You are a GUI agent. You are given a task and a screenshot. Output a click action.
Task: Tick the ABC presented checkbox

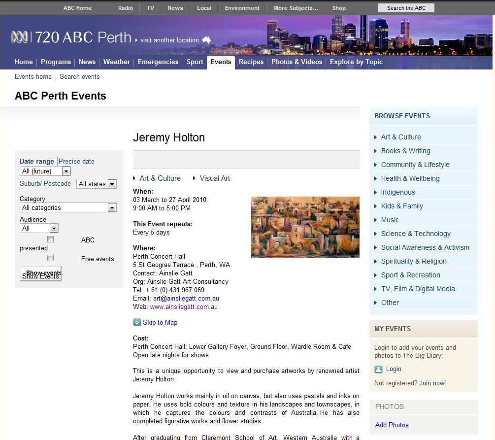pyautogui.click(x=51, y=239)
